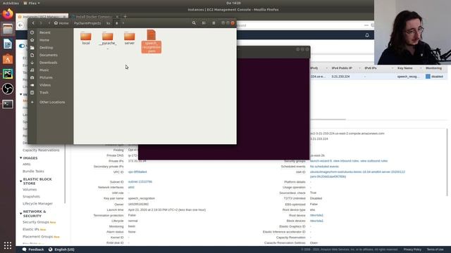This screenshot has width=451, height=253.
Task: Open Volumes in AWS sidebar
Action: 30,189
